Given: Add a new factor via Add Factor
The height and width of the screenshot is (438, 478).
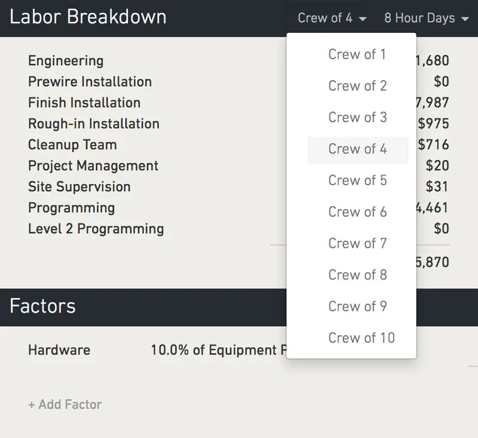Looking at the screenshot, I should click(x=65, y=405).
